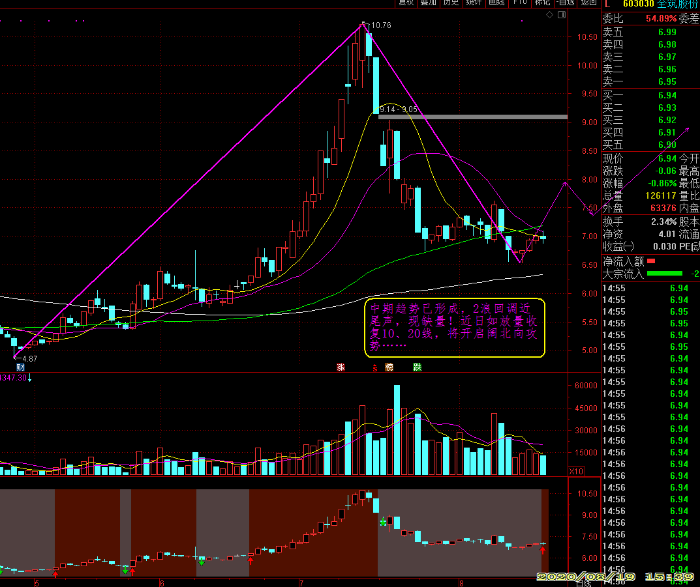Click the X10 volume scale label

[576, 471]
